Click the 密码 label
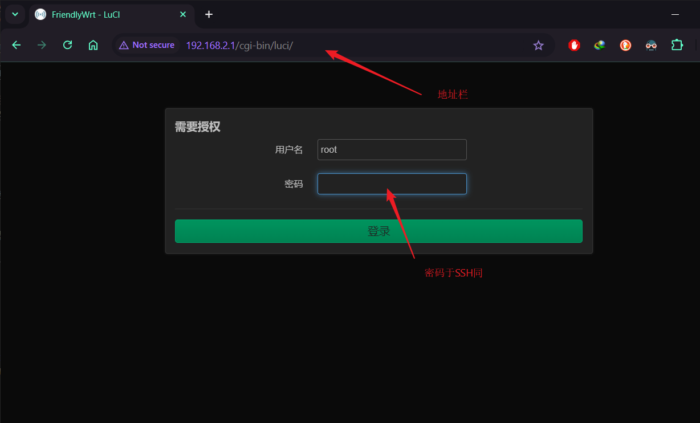Screen dimensions: 700x423 pos(294,184)
